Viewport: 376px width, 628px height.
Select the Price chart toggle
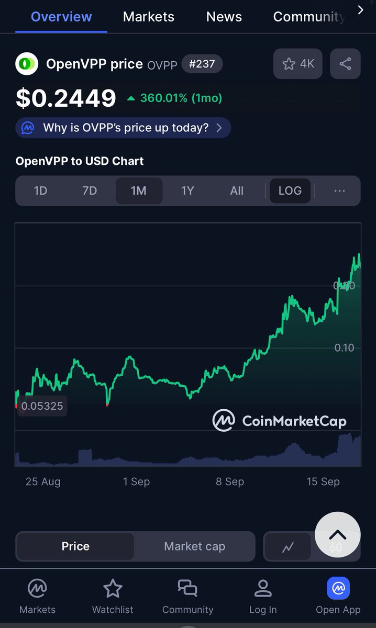pyautogui.click(x=75, y=546)
